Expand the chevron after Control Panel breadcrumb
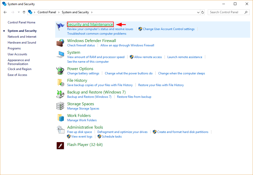Viewport: 253px width, 175px height. (59, 12)
